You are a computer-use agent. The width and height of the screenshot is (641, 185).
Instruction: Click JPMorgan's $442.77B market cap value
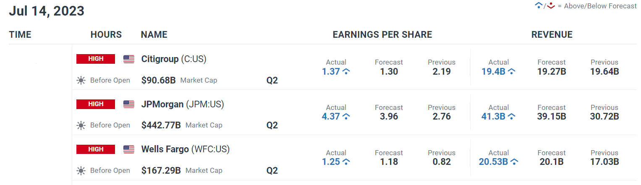[x=161, y=125]
